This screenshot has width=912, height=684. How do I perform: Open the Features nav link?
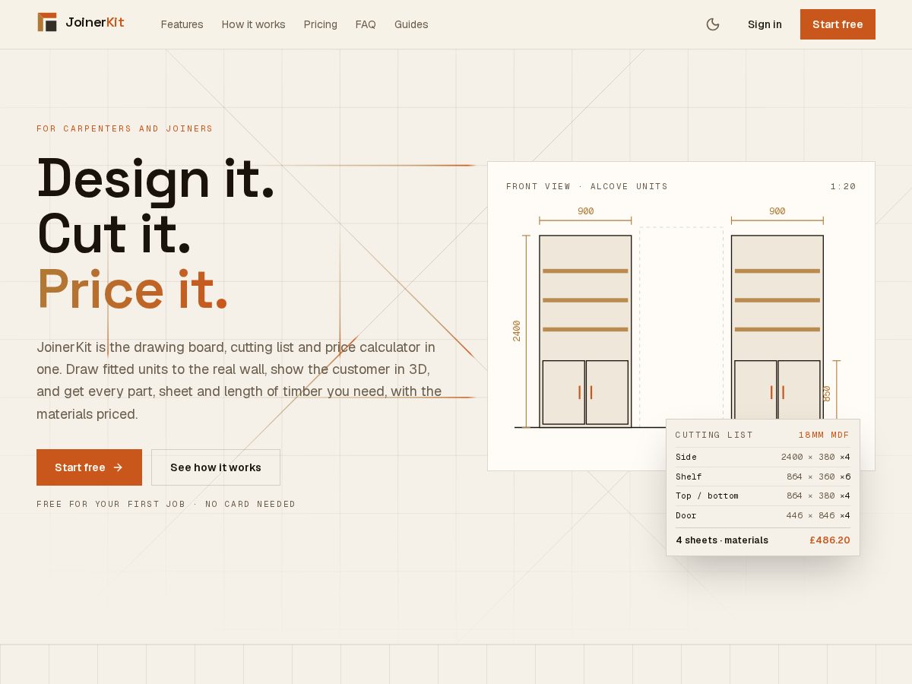pos(182,24)
